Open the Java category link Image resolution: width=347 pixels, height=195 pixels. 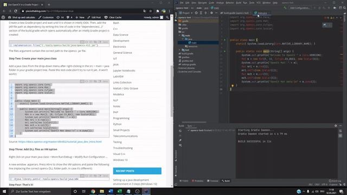tap(115, 64)
